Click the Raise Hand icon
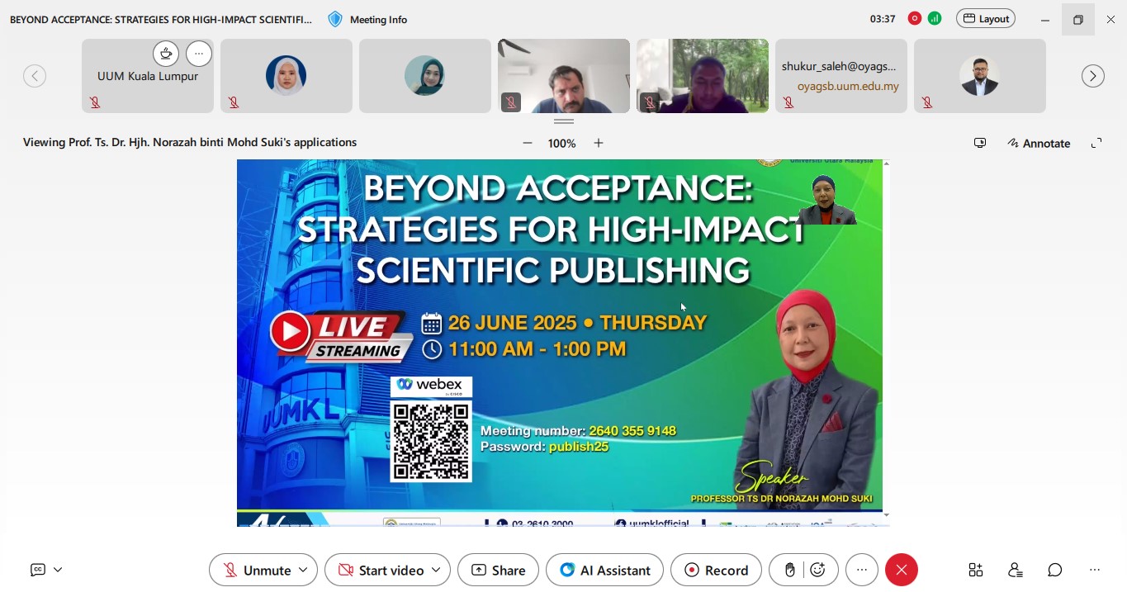1127x592 pixels. 789,569
